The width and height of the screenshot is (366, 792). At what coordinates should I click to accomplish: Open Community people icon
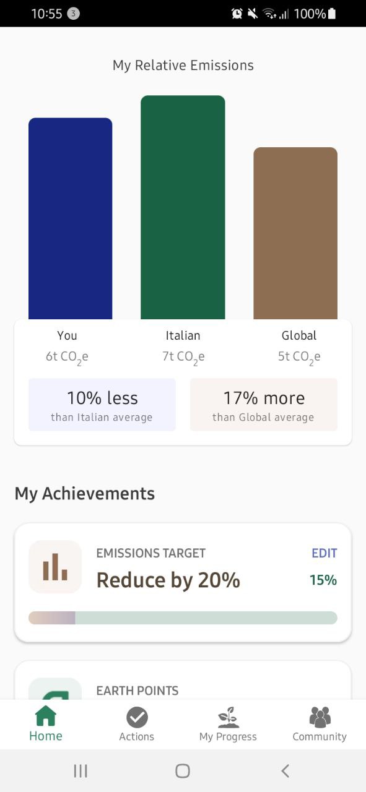320,717
